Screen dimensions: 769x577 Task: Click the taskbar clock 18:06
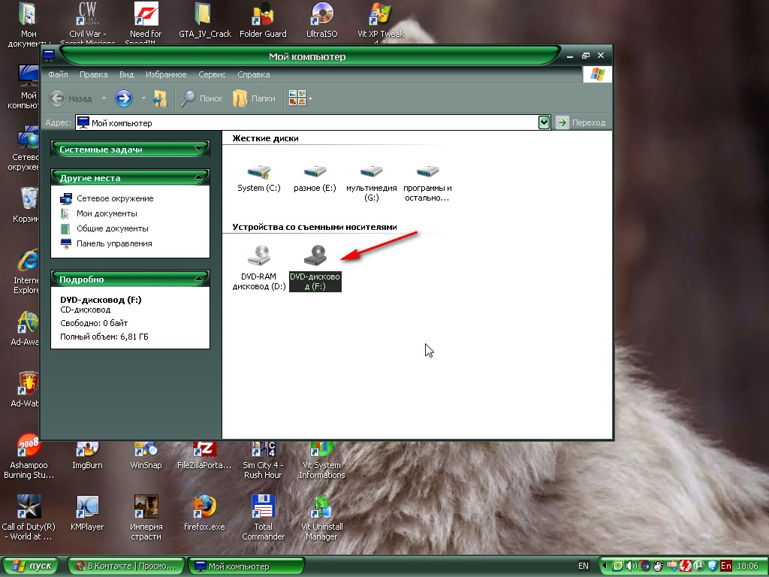point(747,566)
